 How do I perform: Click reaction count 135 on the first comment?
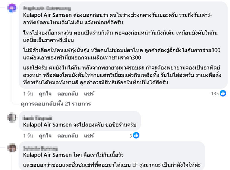pyautogui.click(x=215, y=94)
